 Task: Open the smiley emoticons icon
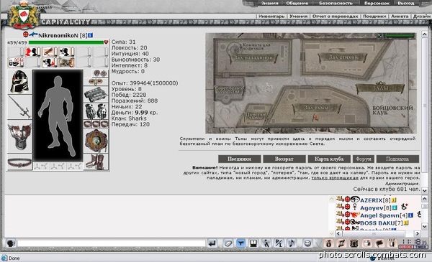coord(307,243)
